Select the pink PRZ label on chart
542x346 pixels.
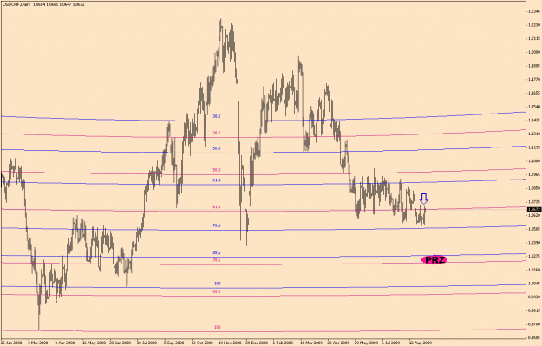(x=434, y=260)
